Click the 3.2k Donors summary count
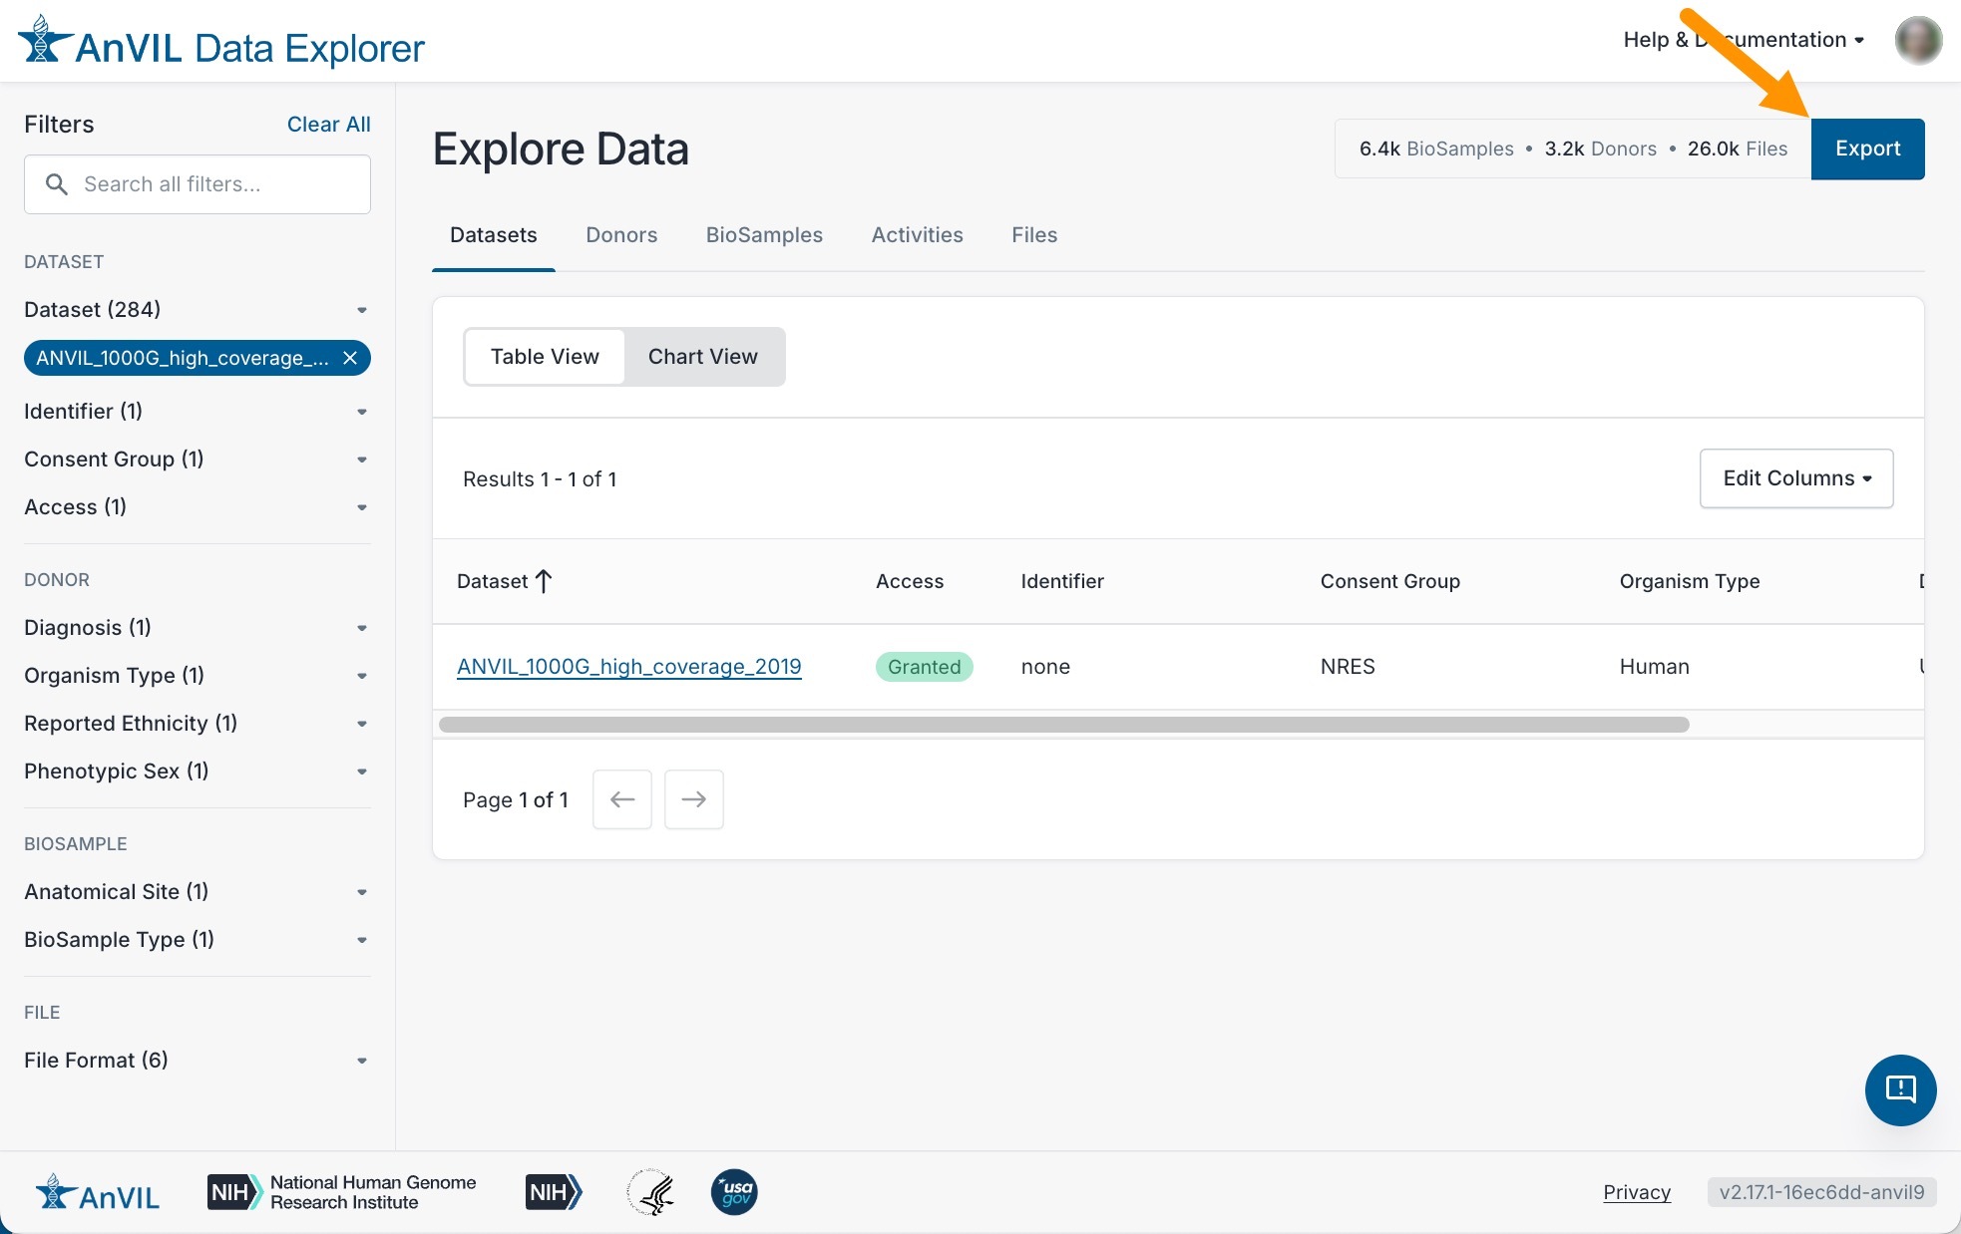The image size is (1961, 1234). click(x=1600, y=149)
